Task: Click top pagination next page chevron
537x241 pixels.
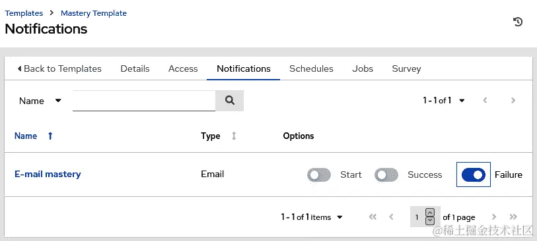Action: pos(513,100)
